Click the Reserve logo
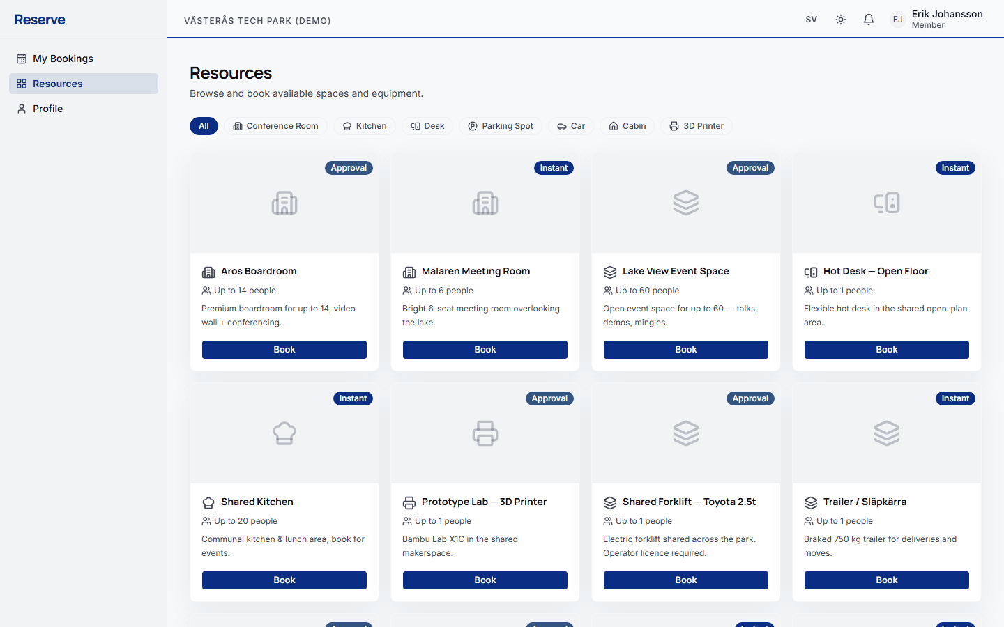This screenshot has width=1004, height=627. tap(40, 20)
